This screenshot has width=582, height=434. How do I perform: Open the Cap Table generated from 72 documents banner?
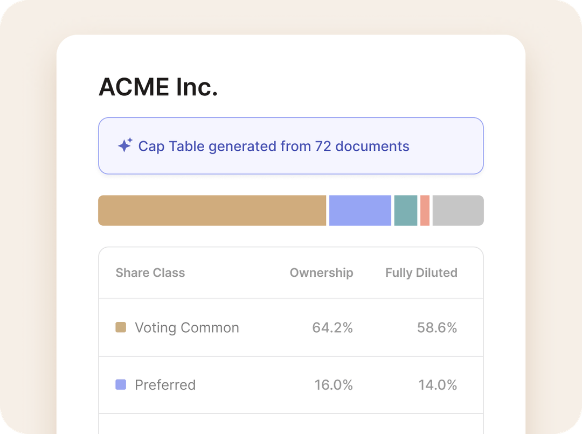(291, 145)
